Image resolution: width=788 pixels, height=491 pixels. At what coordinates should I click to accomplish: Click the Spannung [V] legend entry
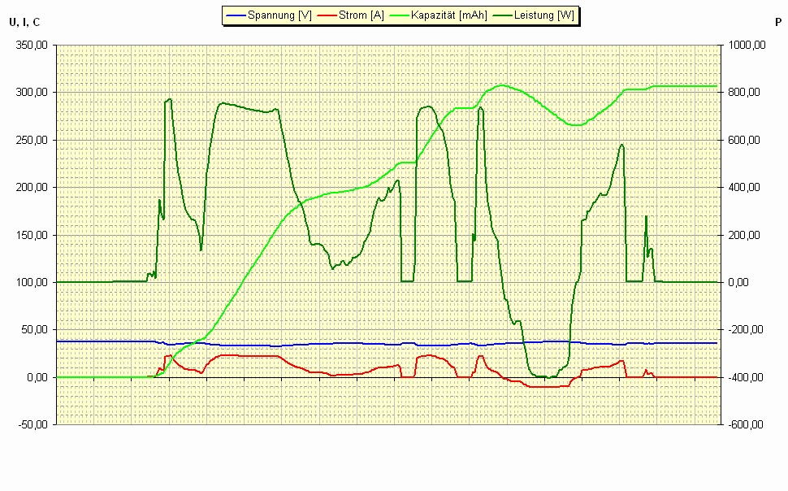pos(279,15)
